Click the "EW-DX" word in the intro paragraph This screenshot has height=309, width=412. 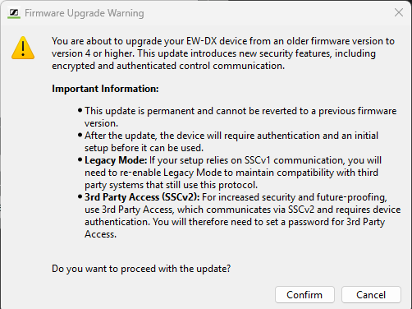(x=202, y=41)
